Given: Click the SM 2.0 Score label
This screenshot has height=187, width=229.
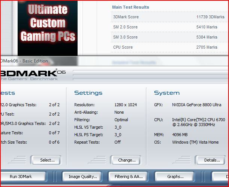Looking at the screenshot, I should click(125, 27).
